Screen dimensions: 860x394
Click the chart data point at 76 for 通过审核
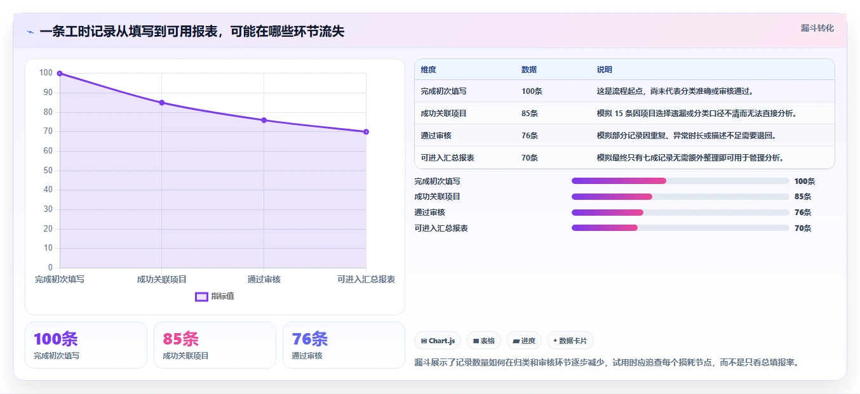pos(264,120)
